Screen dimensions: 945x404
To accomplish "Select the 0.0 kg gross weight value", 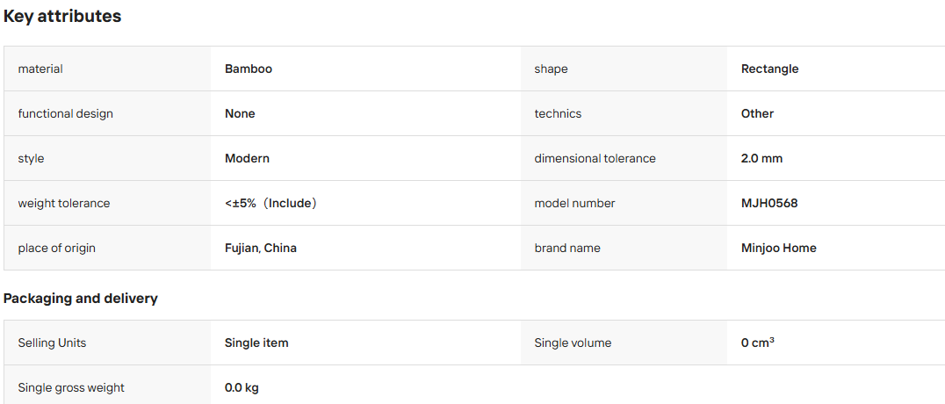I will [242, 387].
